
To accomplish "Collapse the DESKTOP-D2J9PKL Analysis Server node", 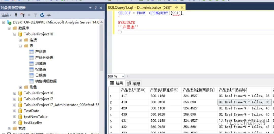I will (3, 22).
